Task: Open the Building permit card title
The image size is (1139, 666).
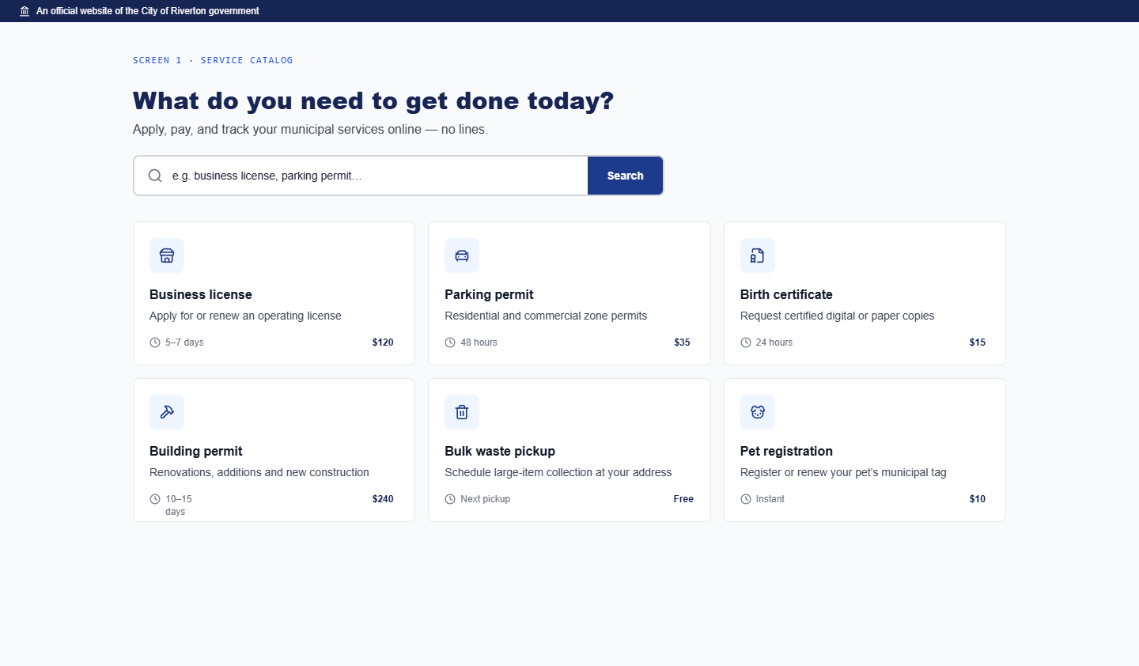Action: click(196, 451)
